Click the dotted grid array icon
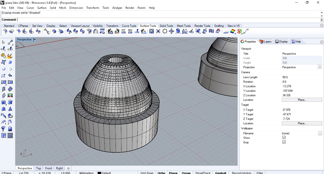Viewport: 324px width, 174px height. [x=10, y=135]
